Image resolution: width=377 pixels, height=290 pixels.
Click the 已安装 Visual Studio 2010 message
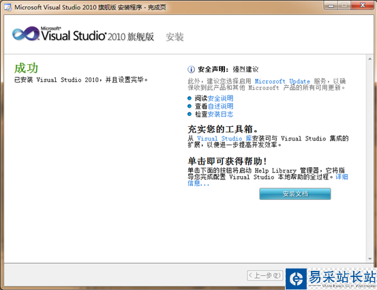click(x=81, y=80)
